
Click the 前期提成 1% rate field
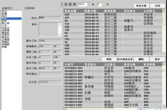click(57, 46)
